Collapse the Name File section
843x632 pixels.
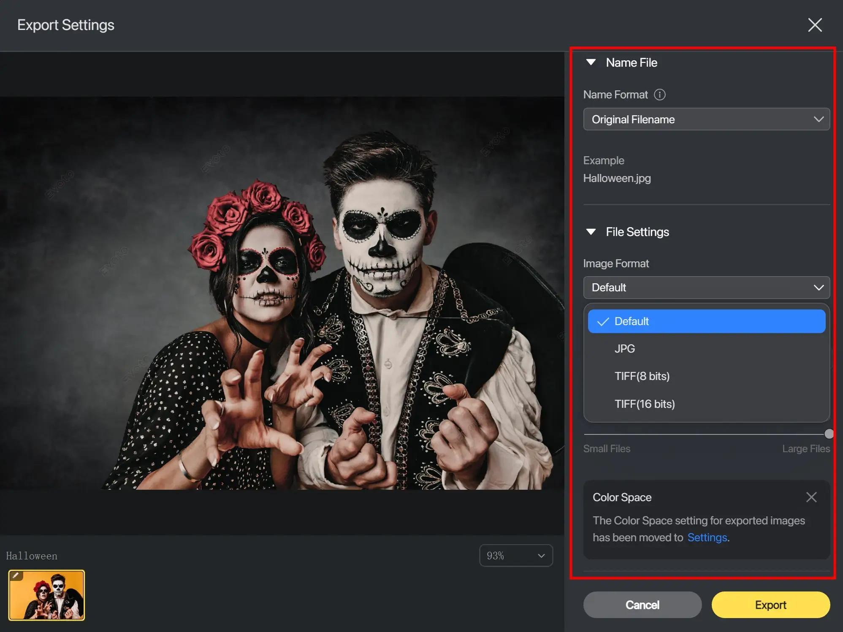(x=591, y=62)
